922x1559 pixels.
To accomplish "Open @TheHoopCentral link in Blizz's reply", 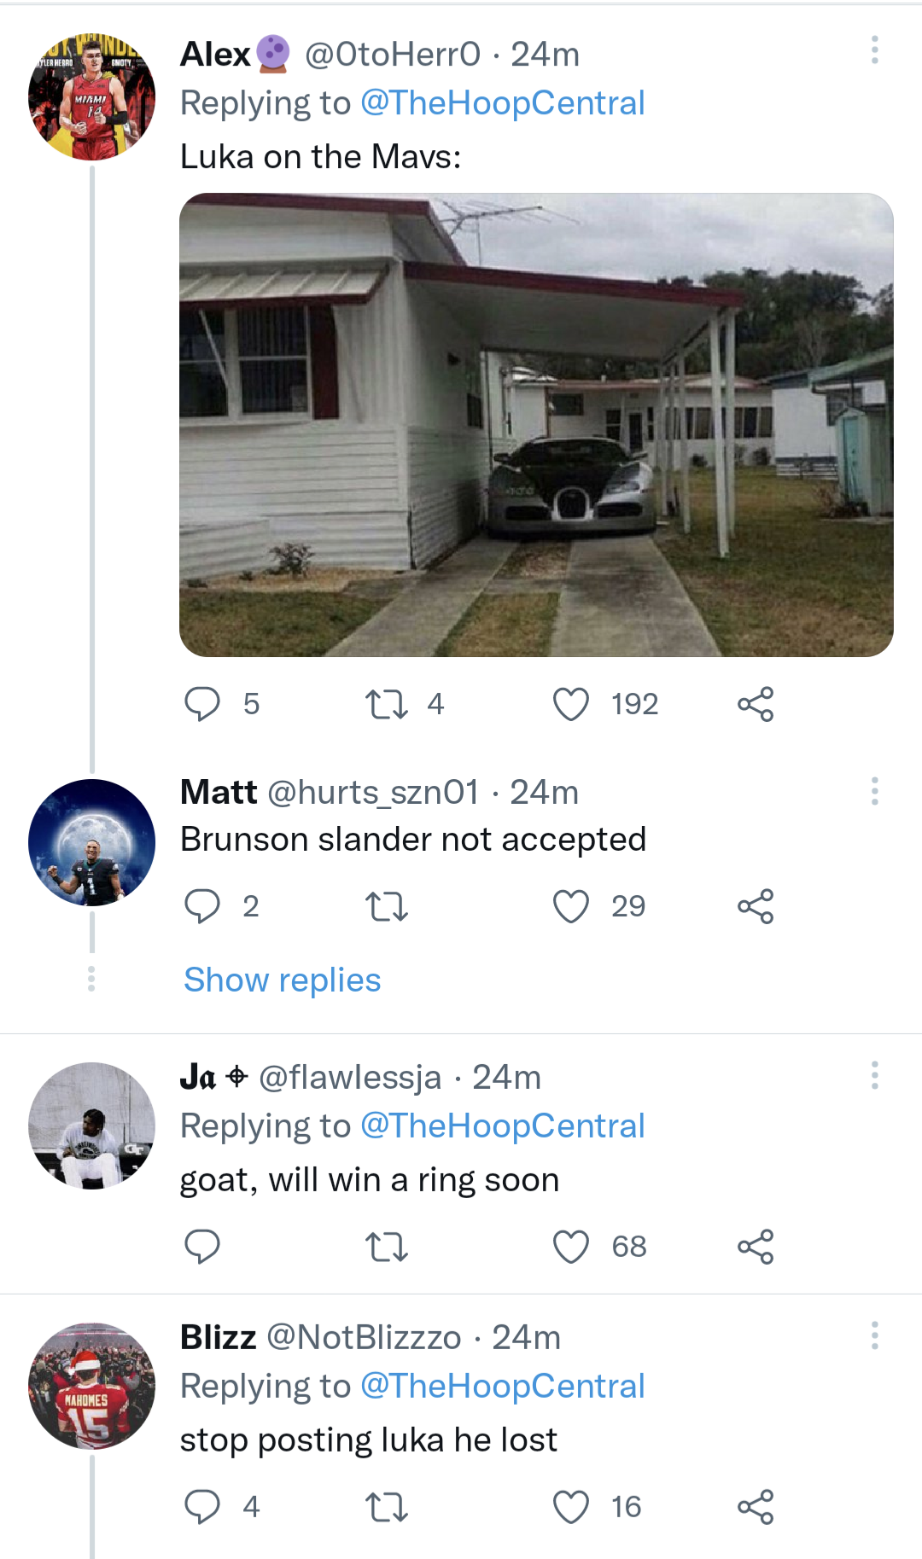I will click(502, 1387).
